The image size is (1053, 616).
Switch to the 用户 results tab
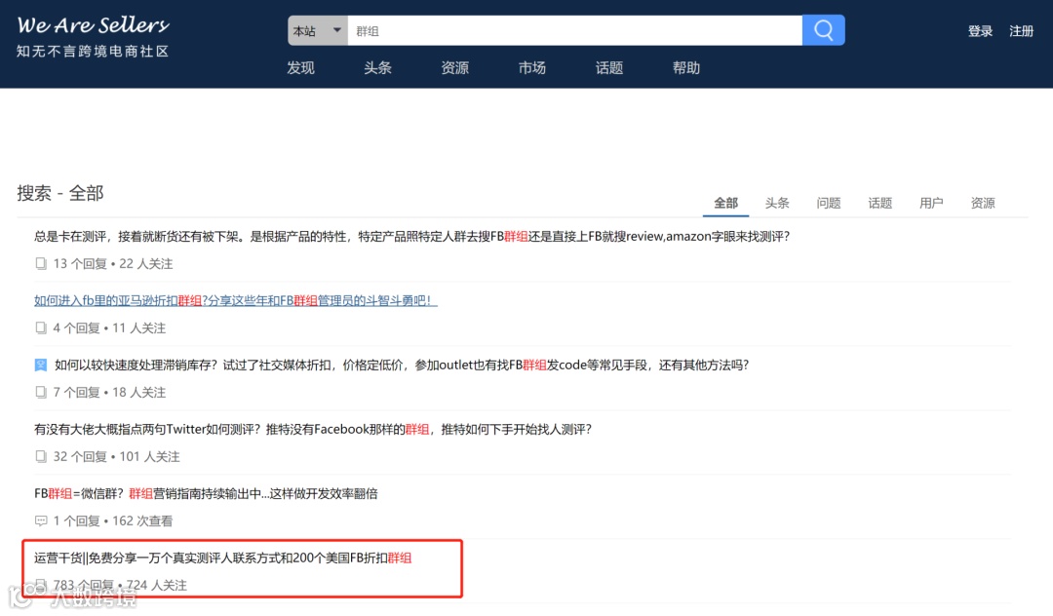(931, 204)
